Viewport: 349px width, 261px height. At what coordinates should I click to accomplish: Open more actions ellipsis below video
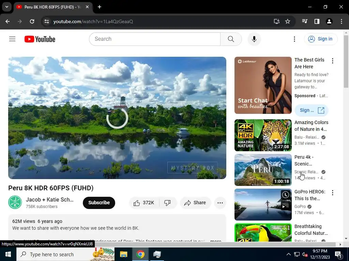tap(220, 203)
